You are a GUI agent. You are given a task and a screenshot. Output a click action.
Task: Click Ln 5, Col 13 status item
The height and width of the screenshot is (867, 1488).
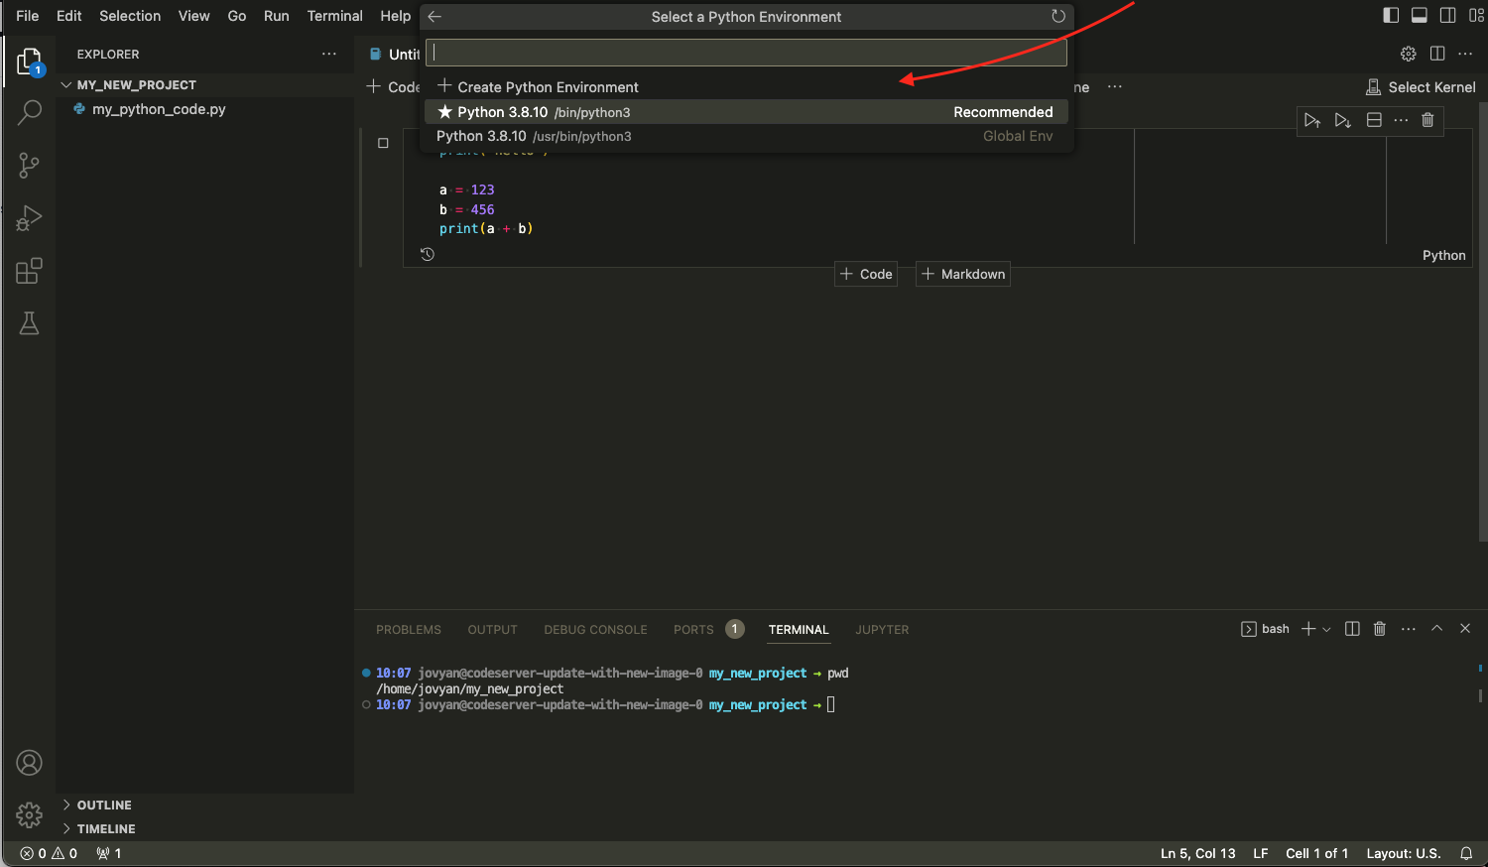(x=1198, y=853)
